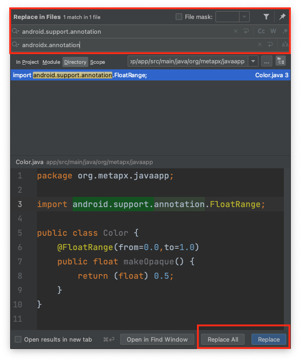The width and height of the screenshot is (301, 361).
Task: Click line 3 import statement in preview
Action: 151,204
